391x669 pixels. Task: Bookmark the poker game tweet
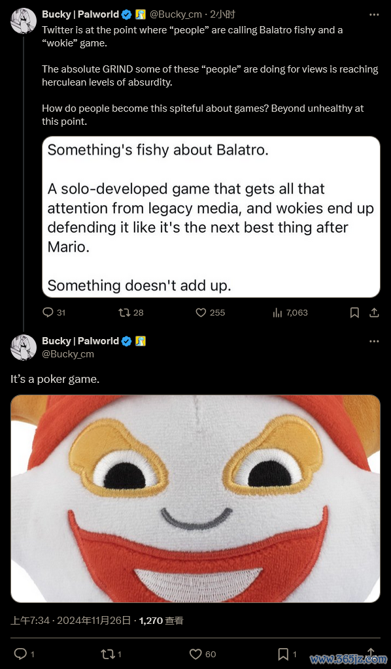point(288,654)
